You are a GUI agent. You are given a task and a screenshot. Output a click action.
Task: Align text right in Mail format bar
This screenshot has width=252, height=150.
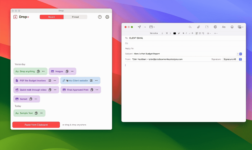click(203, 33)
